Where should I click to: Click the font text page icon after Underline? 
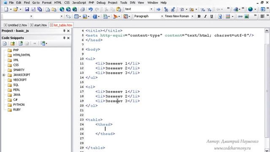point(220,16)
